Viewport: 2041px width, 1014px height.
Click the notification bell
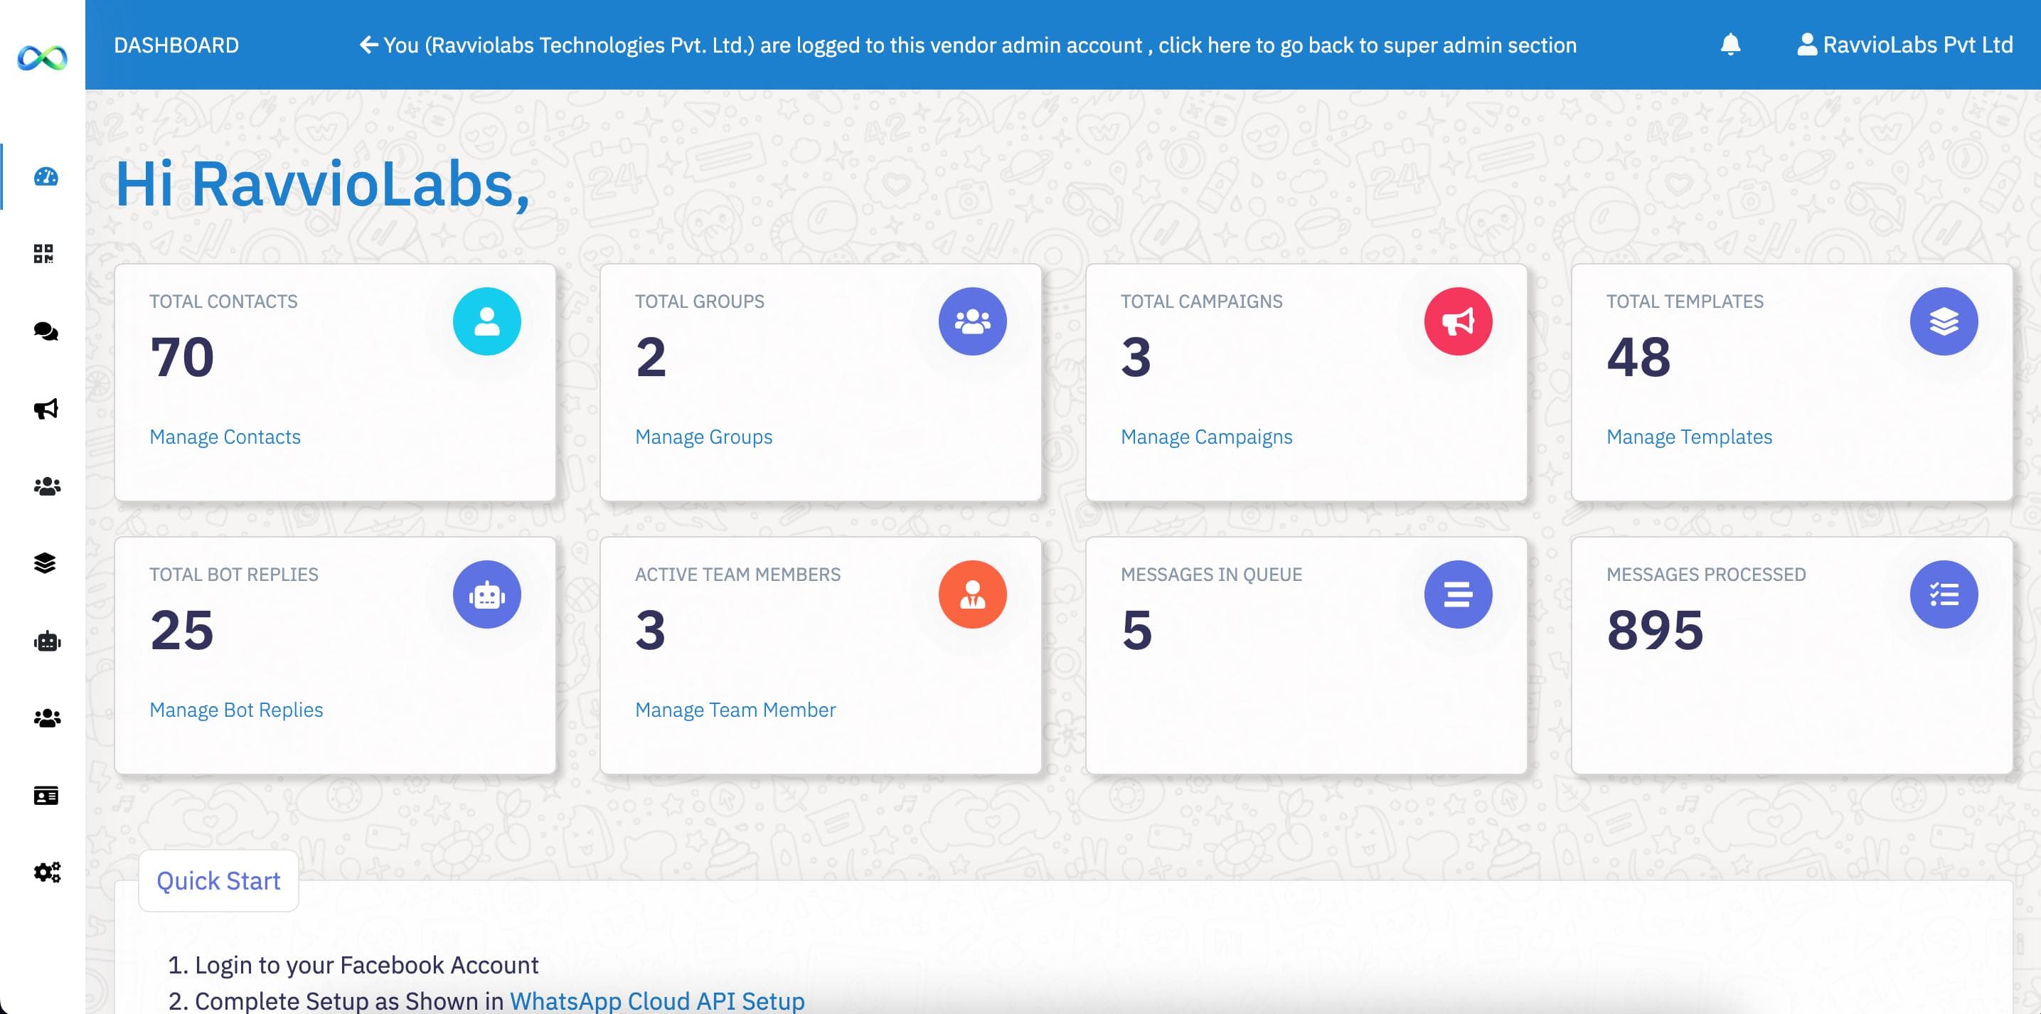click(1730, 46)
